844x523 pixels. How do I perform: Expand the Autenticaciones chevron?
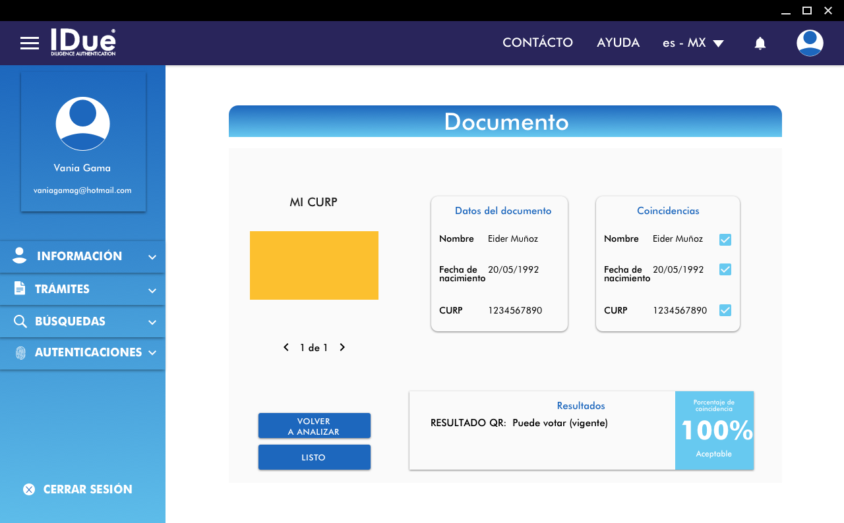pyautogui.click(x=152, y=353)
